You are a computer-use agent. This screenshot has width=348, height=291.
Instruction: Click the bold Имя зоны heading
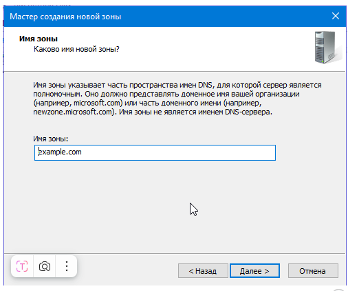point(39,39)
